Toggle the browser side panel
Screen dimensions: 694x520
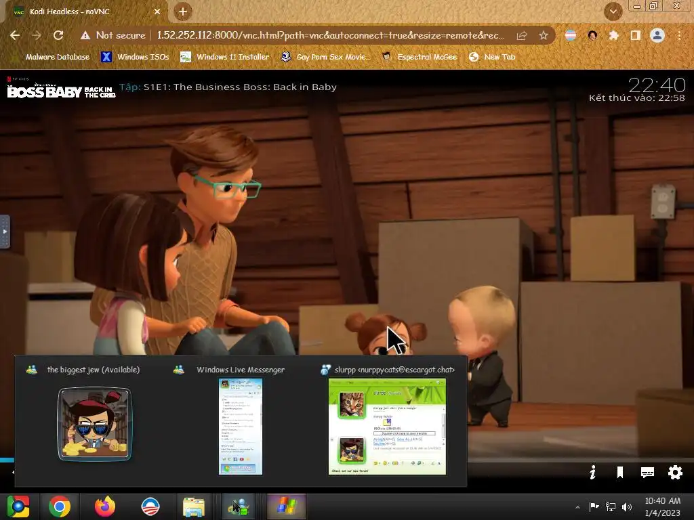click(x=636, y=35)
